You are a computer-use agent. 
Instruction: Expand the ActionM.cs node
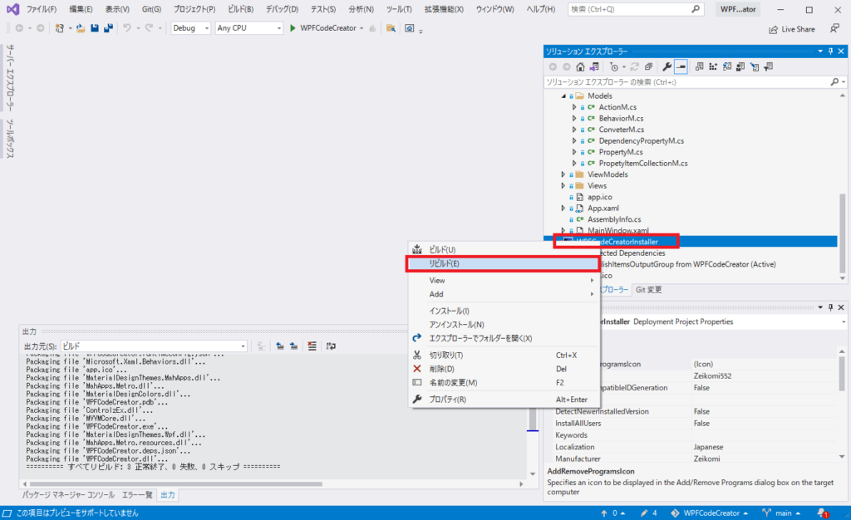[x=574, y=107]
